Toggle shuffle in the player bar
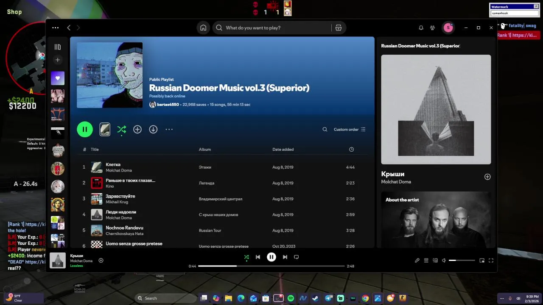This screenshot has width=543, height=305. click(246, 257)
